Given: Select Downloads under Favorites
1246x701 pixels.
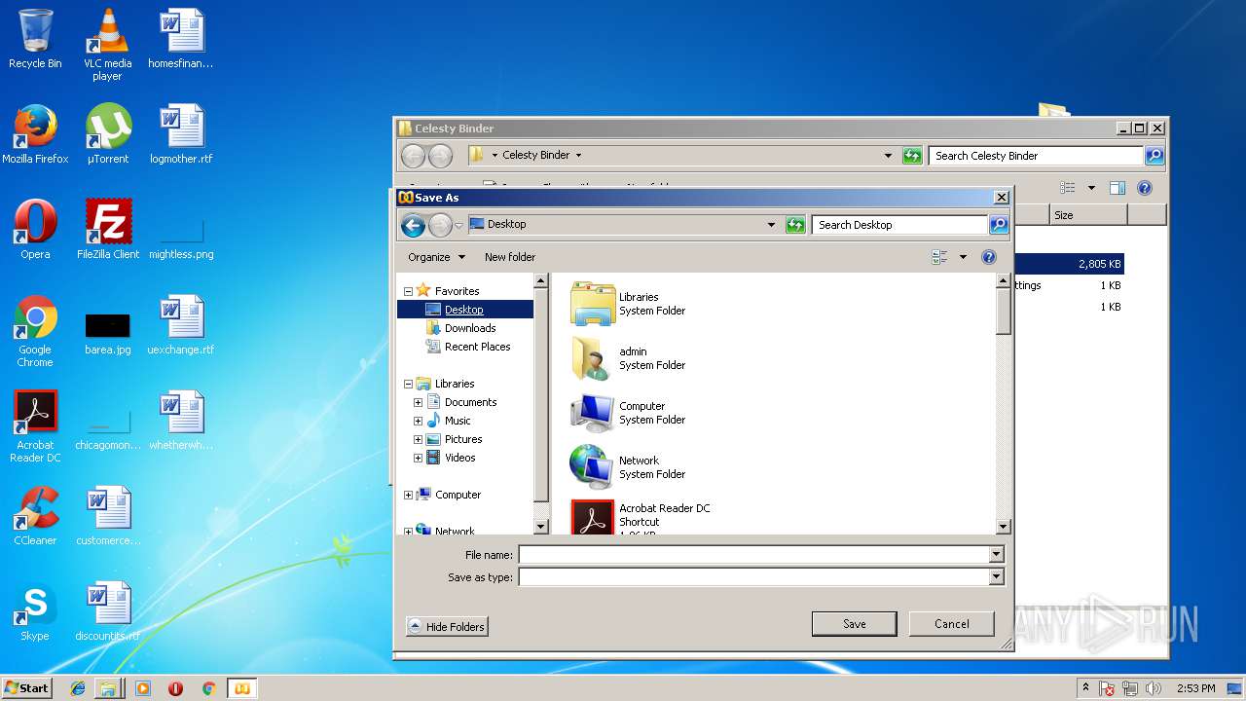Looking at the screenshot, I should point(470,328).
